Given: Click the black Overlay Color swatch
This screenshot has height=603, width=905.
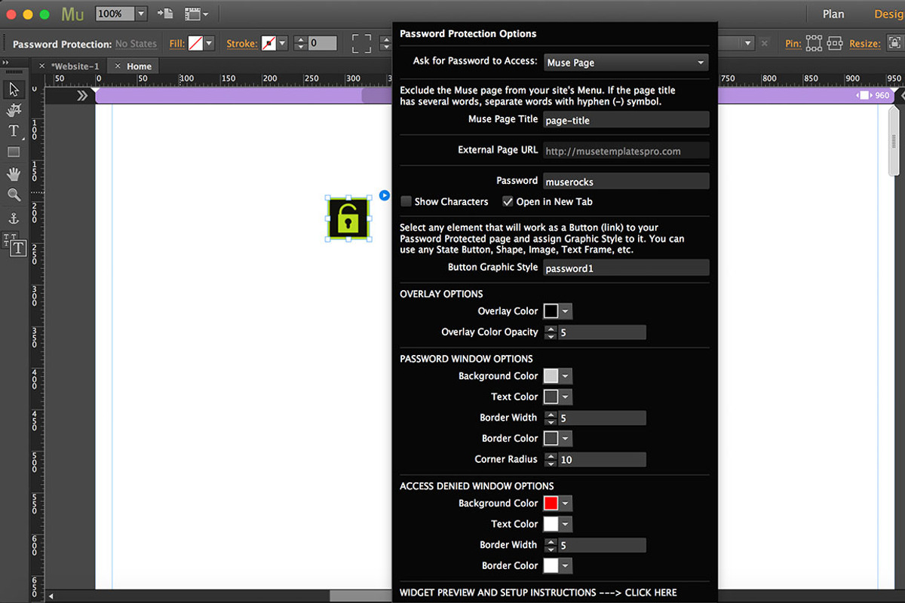Looking at the screenshot, I should (x=551, y=311).
